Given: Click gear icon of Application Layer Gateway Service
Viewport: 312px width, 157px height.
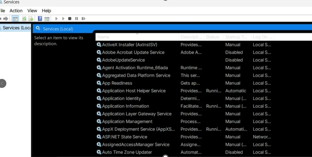Looking at the screenshot, I should point(99,114).
